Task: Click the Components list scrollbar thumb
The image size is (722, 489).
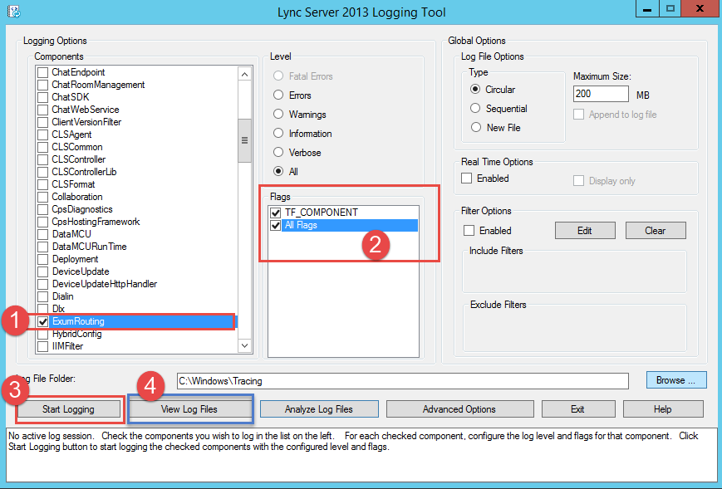Action: tap(244, 140)
